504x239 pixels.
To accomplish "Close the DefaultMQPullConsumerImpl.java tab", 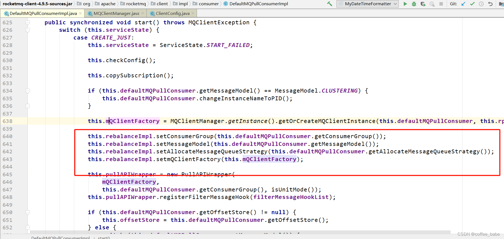I will coord(80,13).
